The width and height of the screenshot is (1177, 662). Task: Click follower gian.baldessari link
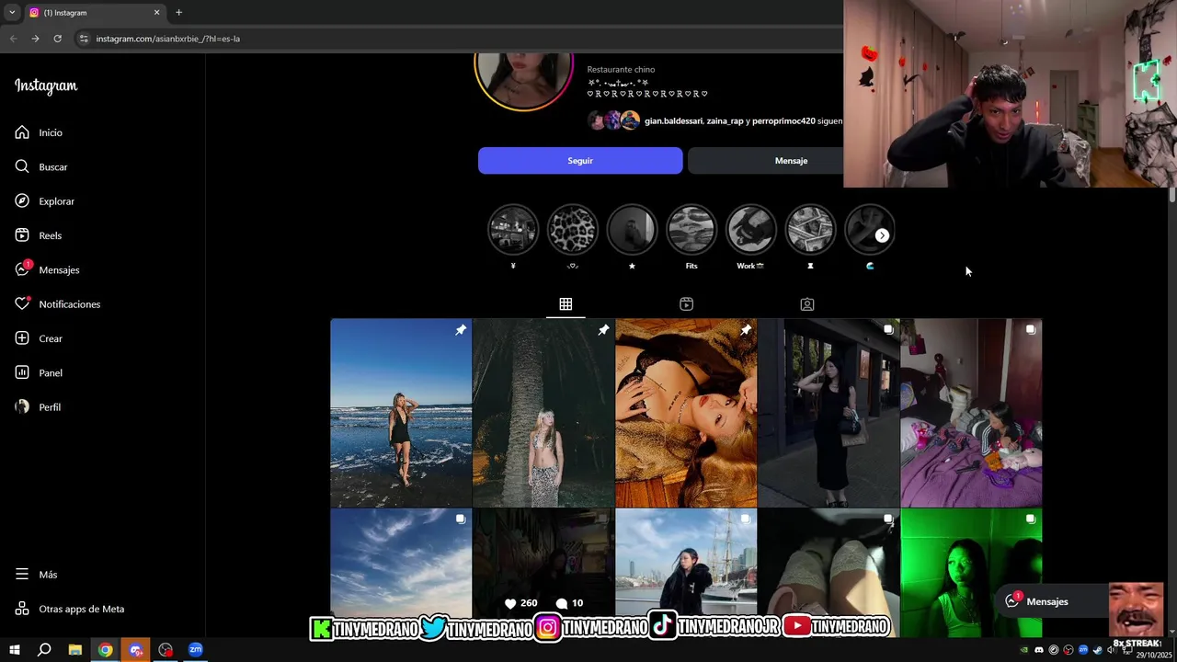673,120
